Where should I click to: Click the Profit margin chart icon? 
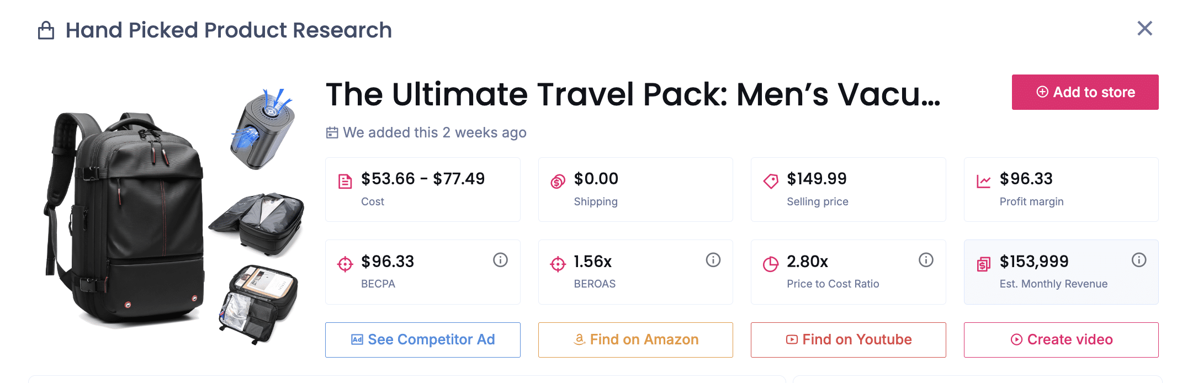tap(983, 179)
